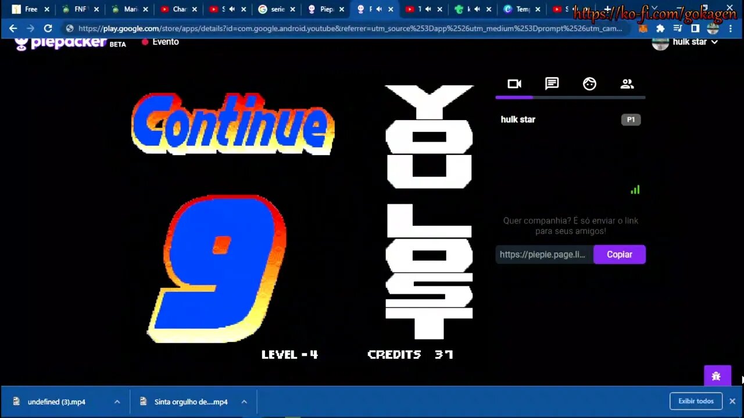Click the CREDITS 37 text
The height and width of the screenshot is (418, 744).
click(410, 354)
